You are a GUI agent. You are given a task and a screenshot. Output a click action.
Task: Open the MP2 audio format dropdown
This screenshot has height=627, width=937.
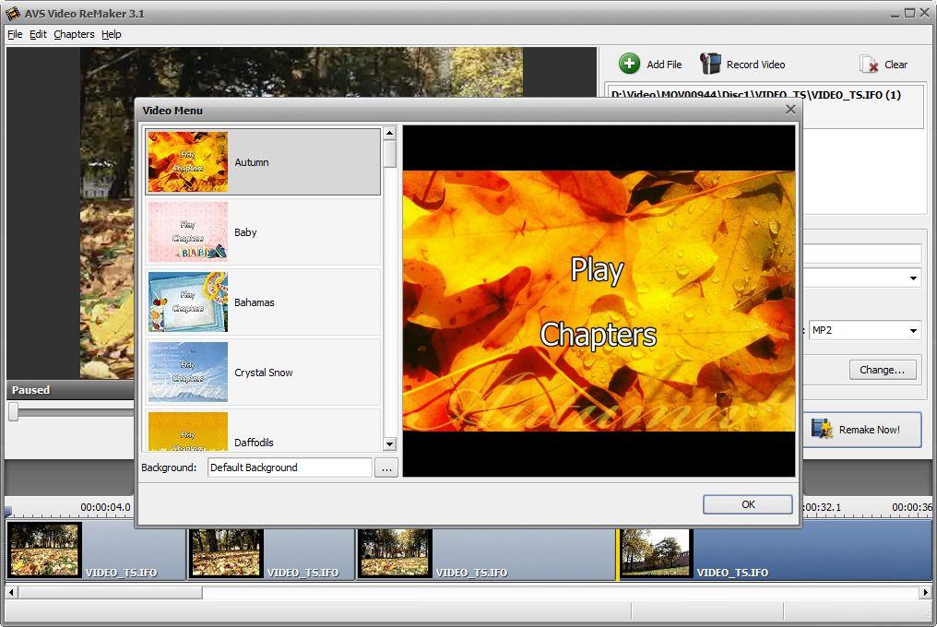pyautogui.click(x=913, y=330)
